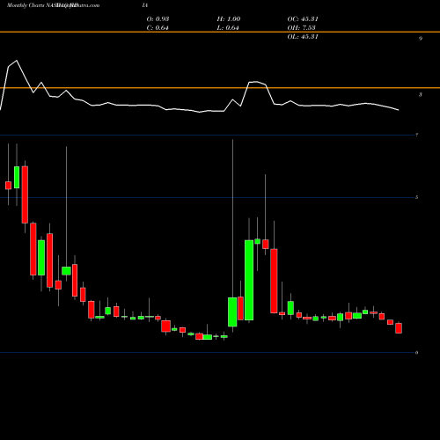Click the 'Monthly Charts' title text
440x440 pixels.
coord(25,5)
